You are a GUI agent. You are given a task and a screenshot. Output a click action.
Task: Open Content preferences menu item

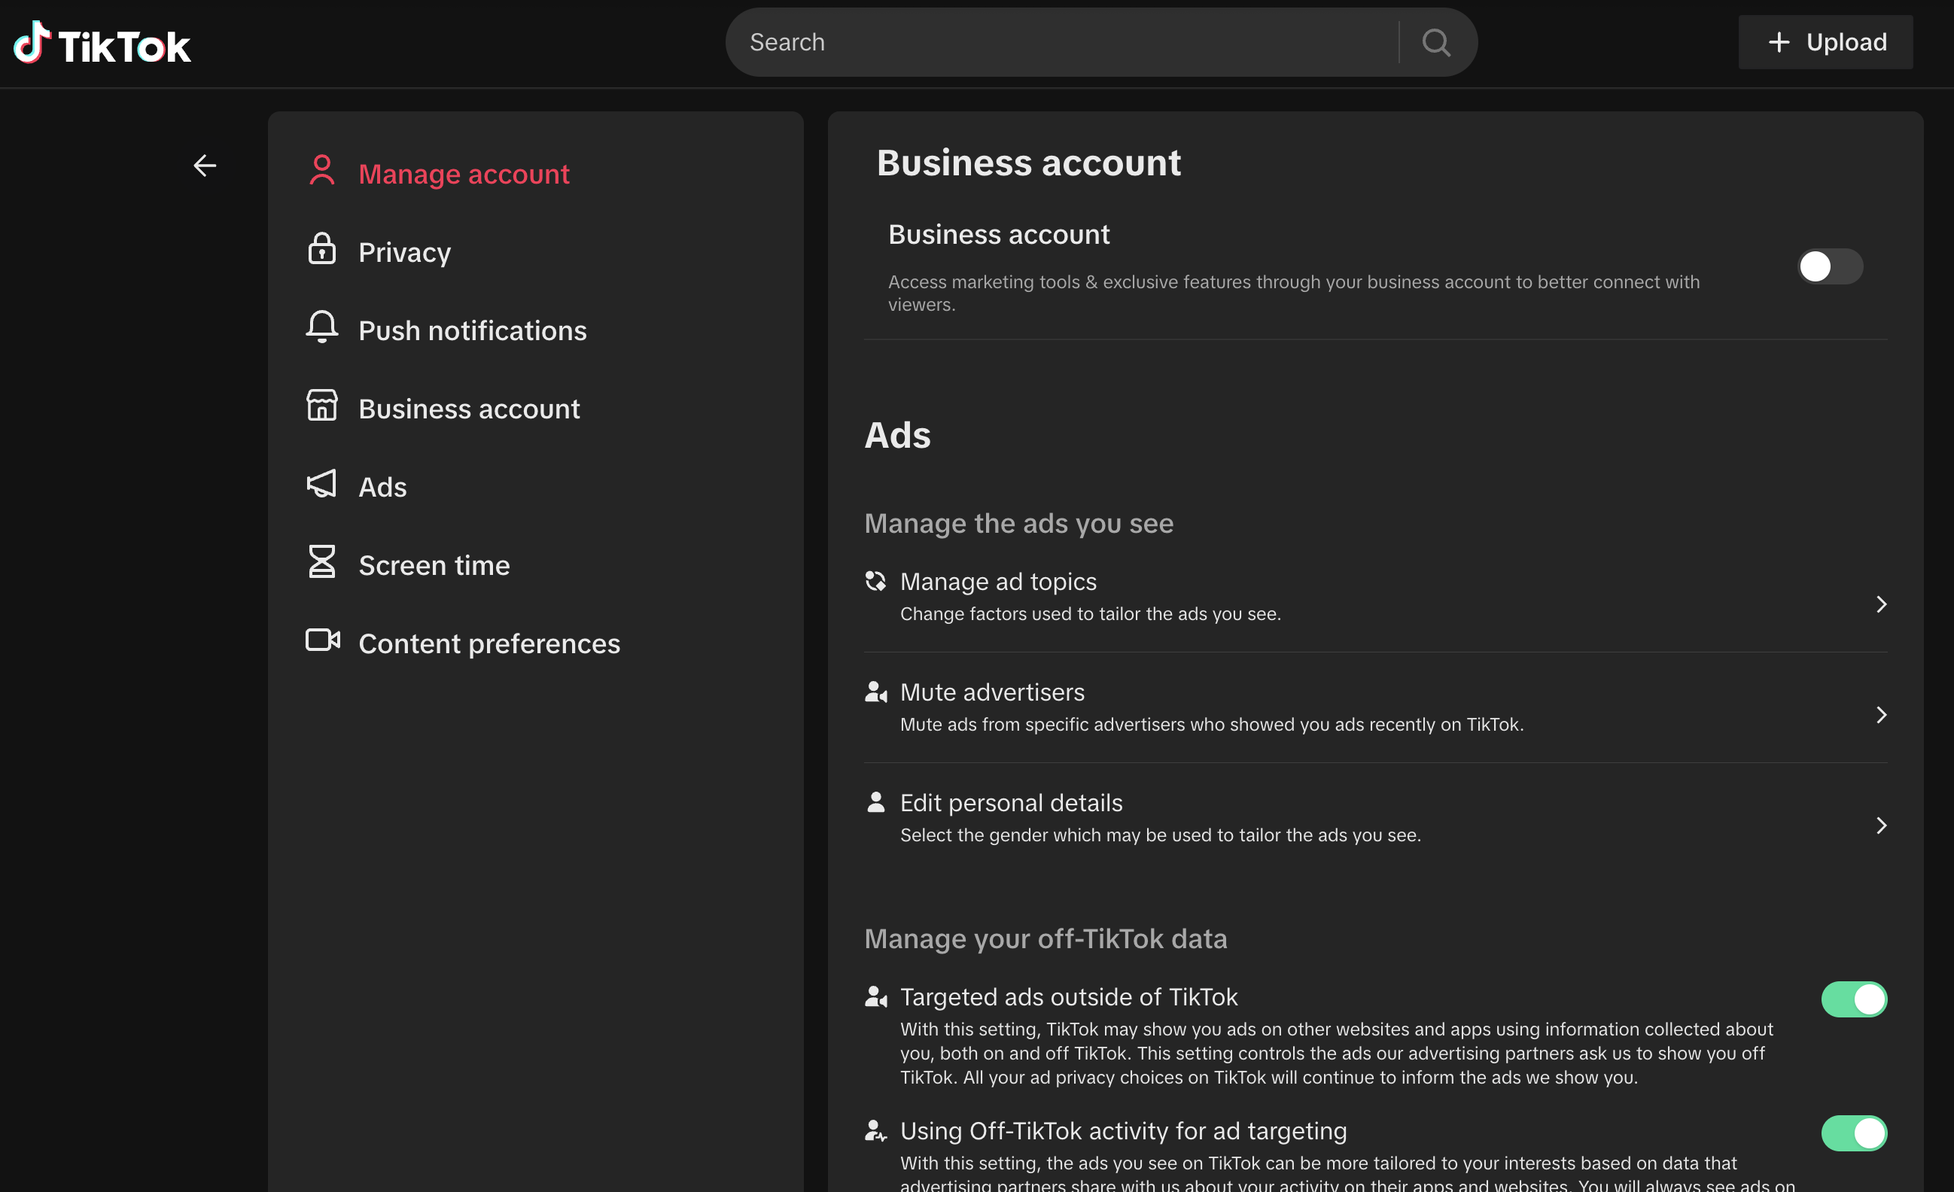click(x=488, y=644)
